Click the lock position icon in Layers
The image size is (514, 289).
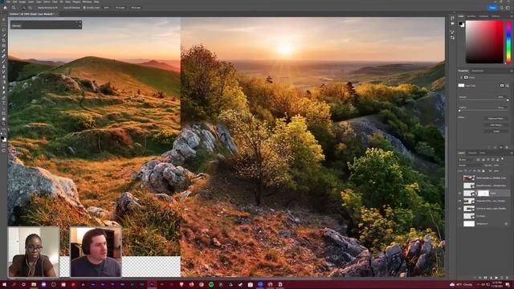click(475, 171)
